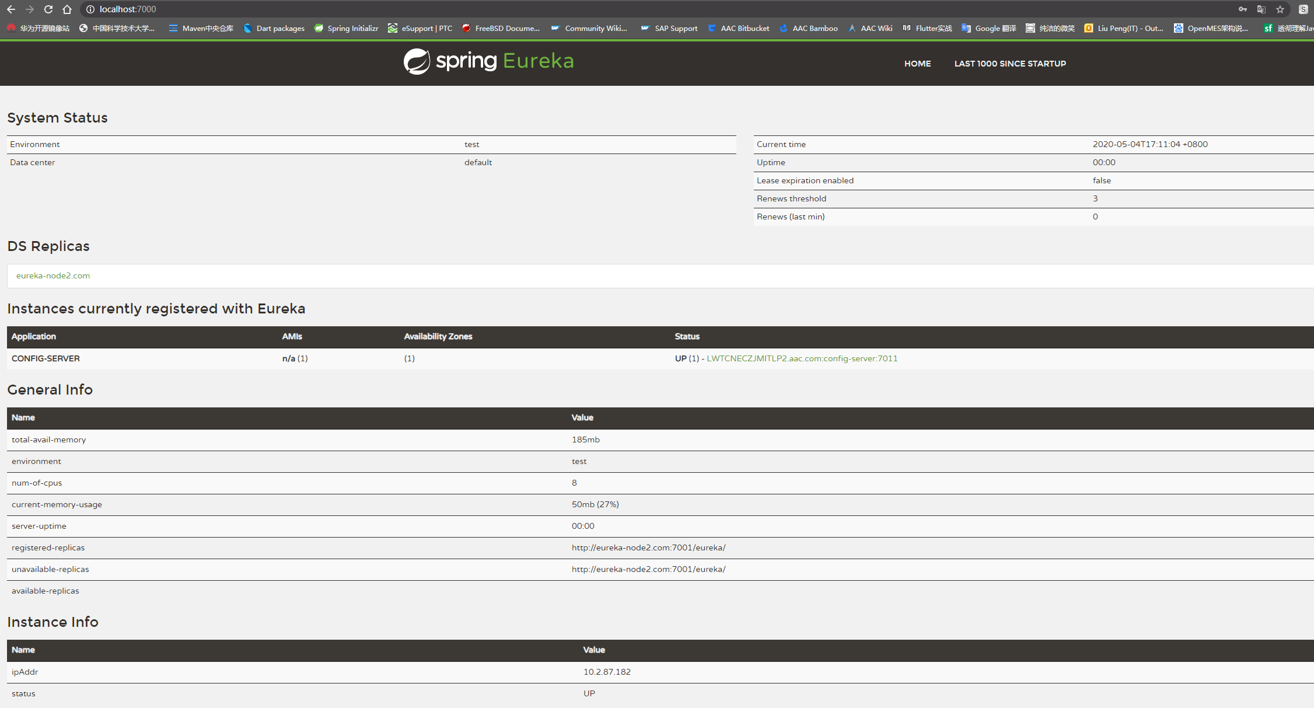Open the Spring Initializr bookmark
The width and height of the screenshot is (1314, 708).
coord(347,28)
